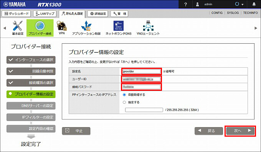Screen dimensions: 261x152
Task: Click the 中止 cancel button
Action: coord(76,131)
